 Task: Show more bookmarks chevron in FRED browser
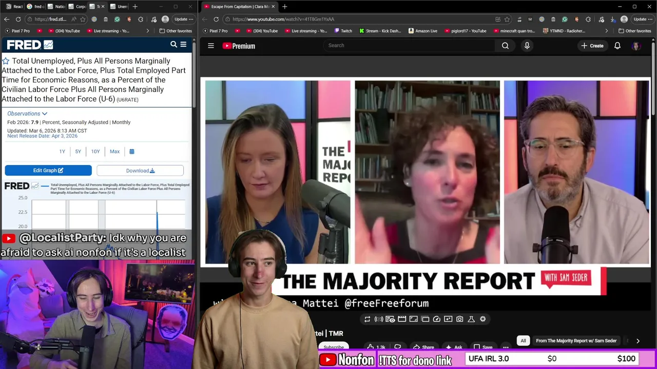pyautogui.click(x=147, y=31)
